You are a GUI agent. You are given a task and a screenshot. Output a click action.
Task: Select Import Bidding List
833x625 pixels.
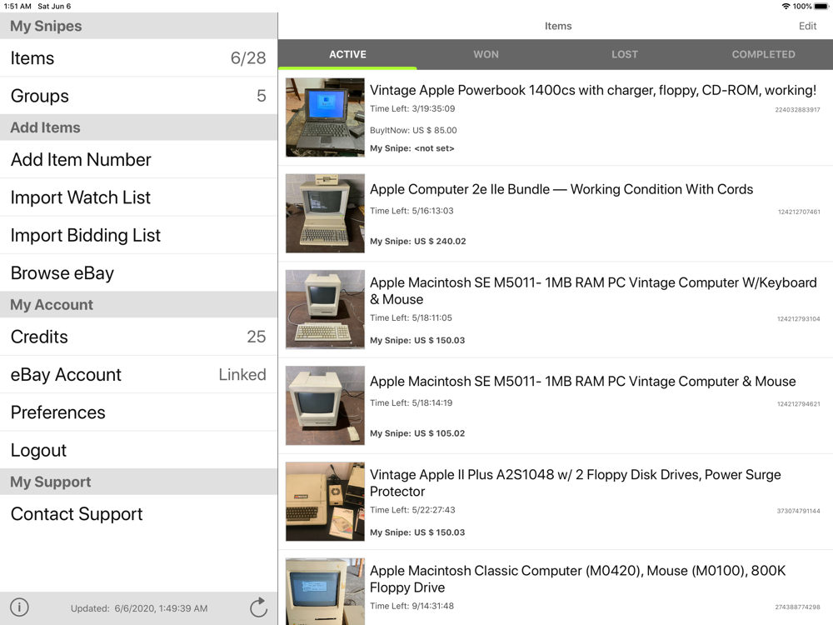tap(138, 235)
